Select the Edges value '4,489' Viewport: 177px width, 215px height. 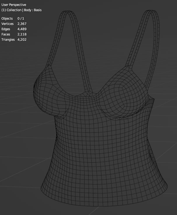(22, 29)
